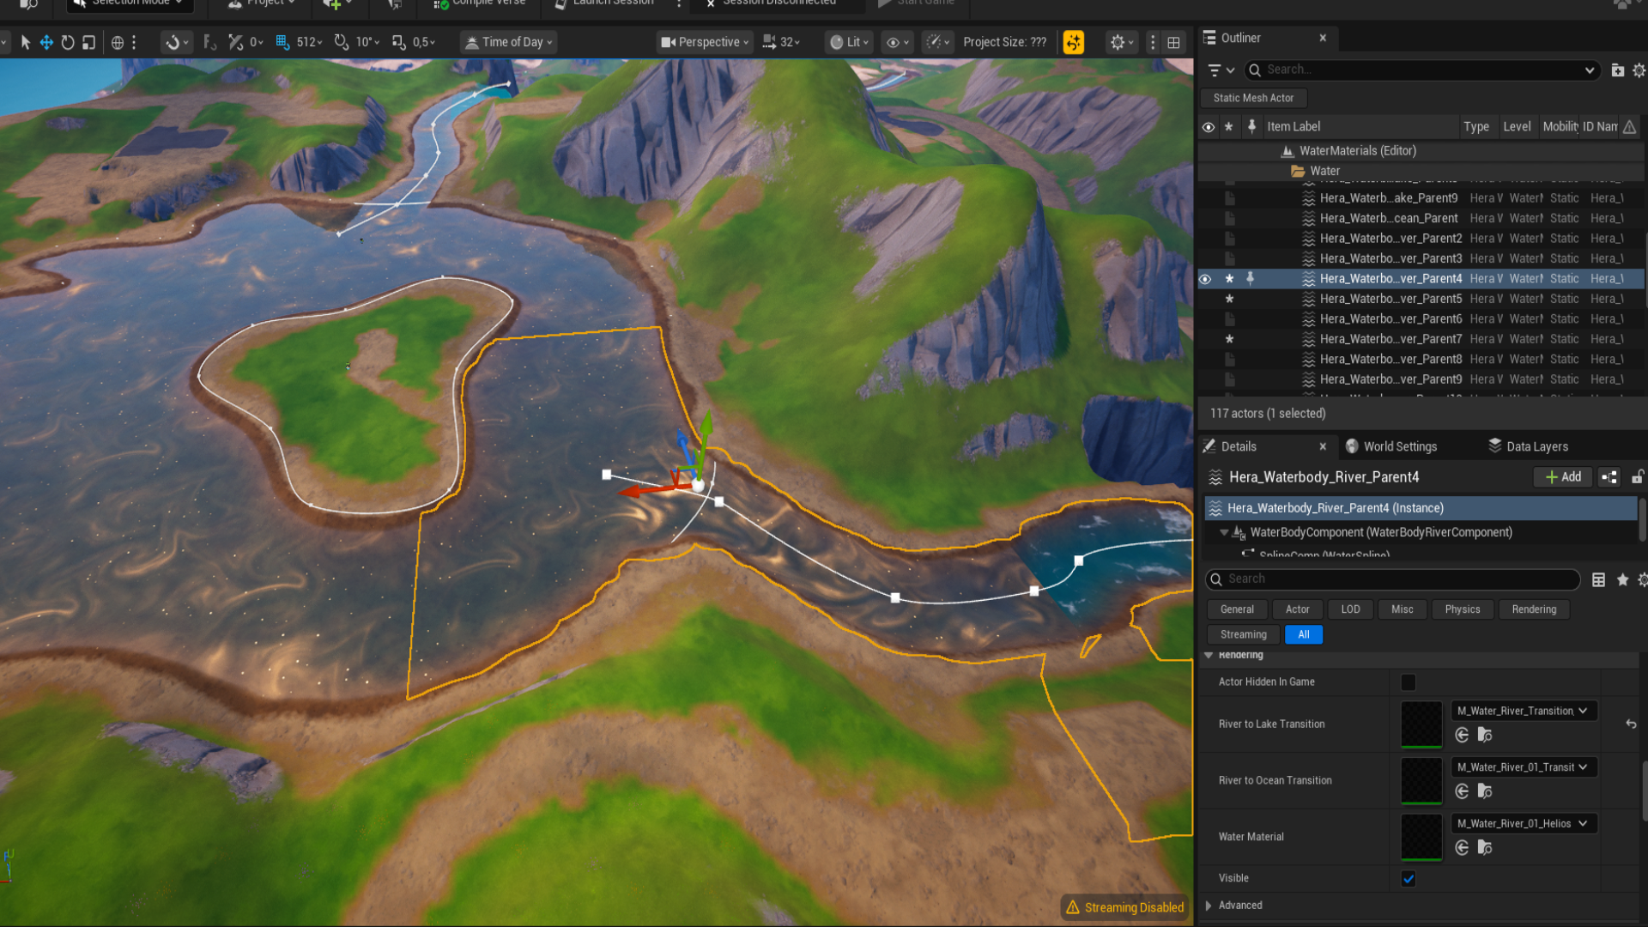This screenshot has height=927, width=1648.
Task: Click the yellow live edit icon in toolbar
Action: [x=1074, y=42]
